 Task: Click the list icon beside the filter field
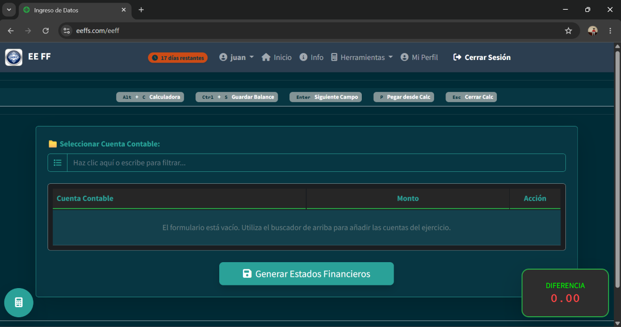pyautogui.click(x=57, y=163)
